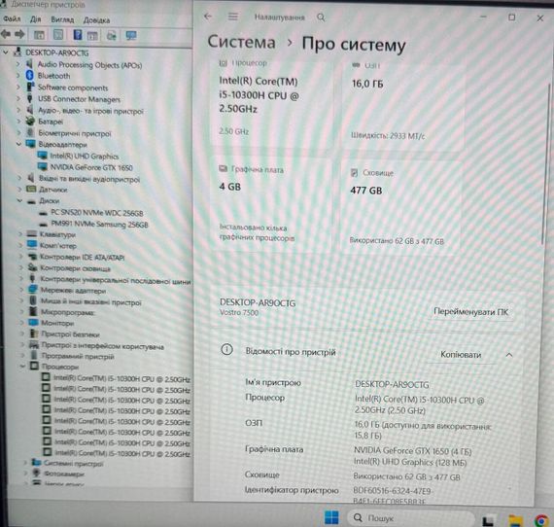554x527 pixels.
Task: Select the Датчики category
Action: coord(53,190)
